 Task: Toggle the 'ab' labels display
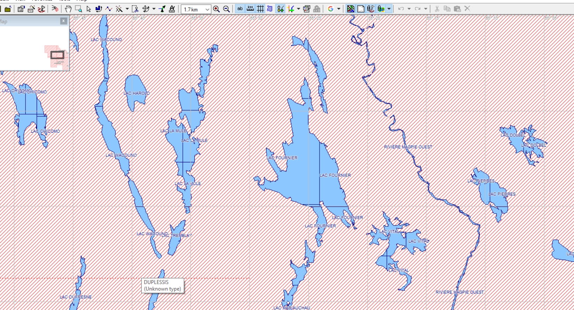(240, 9)
